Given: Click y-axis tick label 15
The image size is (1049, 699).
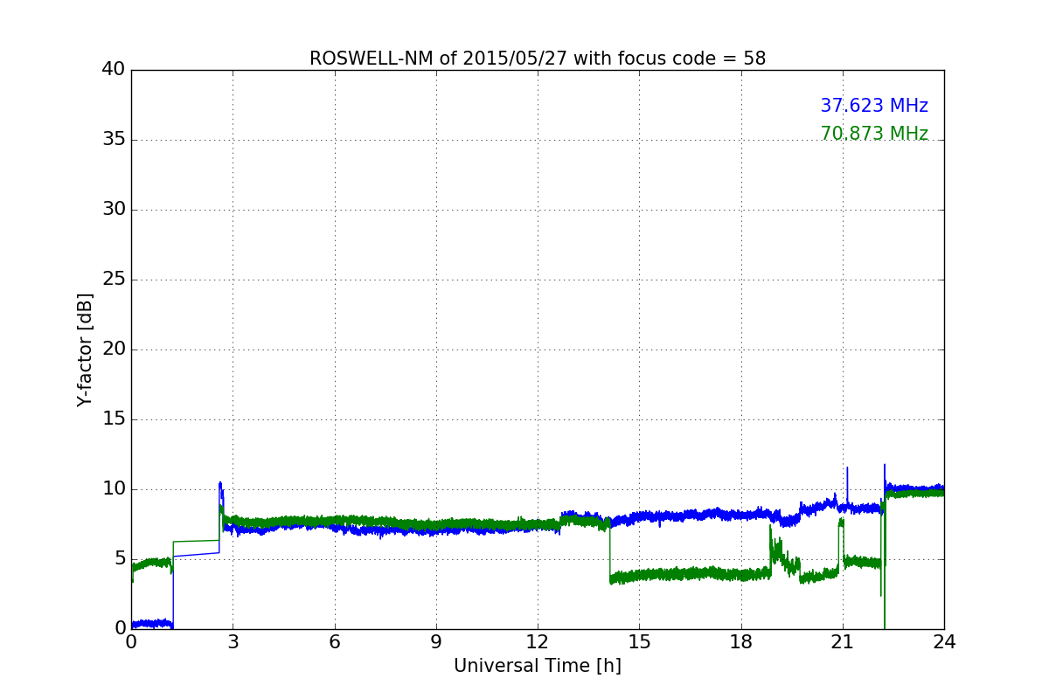Looking at the screenshot, I should 114,419.
